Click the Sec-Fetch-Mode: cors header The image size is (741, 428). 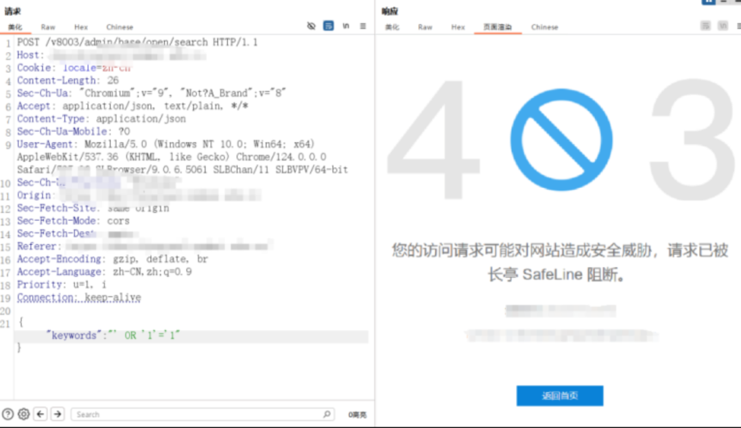coord(73,221)
